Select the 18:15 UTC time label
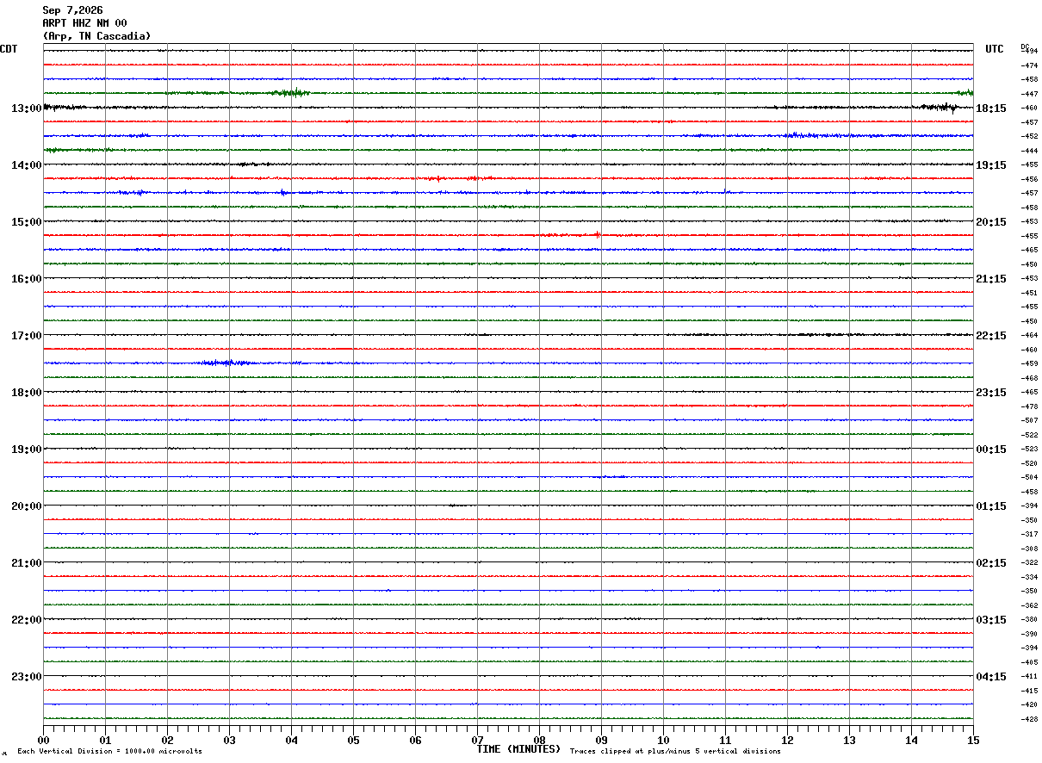This screenshot has height=763, width=1042. (x=991, y=109)
